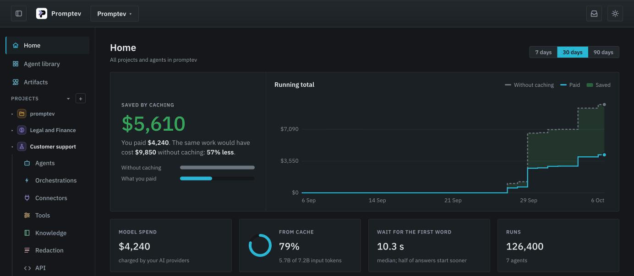Collapse the sidebar with the panel icon

click(19, 14)
